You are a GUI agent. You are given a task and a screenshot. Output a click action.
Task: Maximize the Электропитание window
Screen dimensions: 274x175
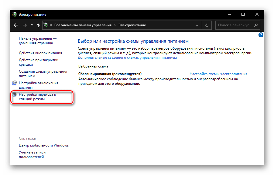tap(243, 14)
